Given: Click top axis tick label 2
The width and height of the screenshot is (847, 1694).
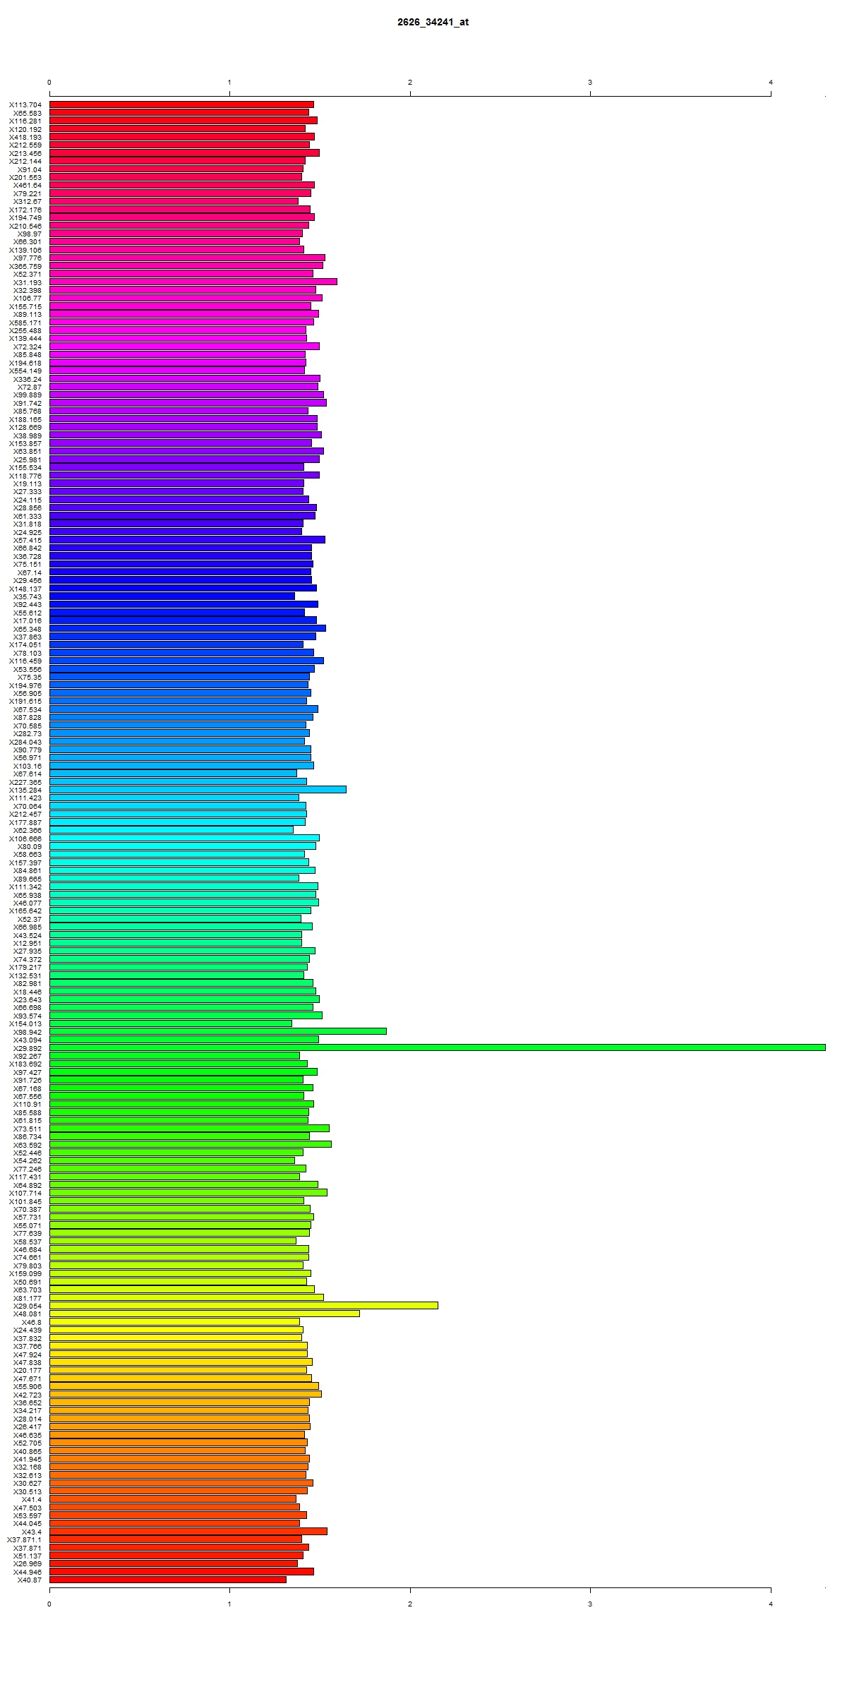Looking at the screenshot, I should tap(410, 83).
